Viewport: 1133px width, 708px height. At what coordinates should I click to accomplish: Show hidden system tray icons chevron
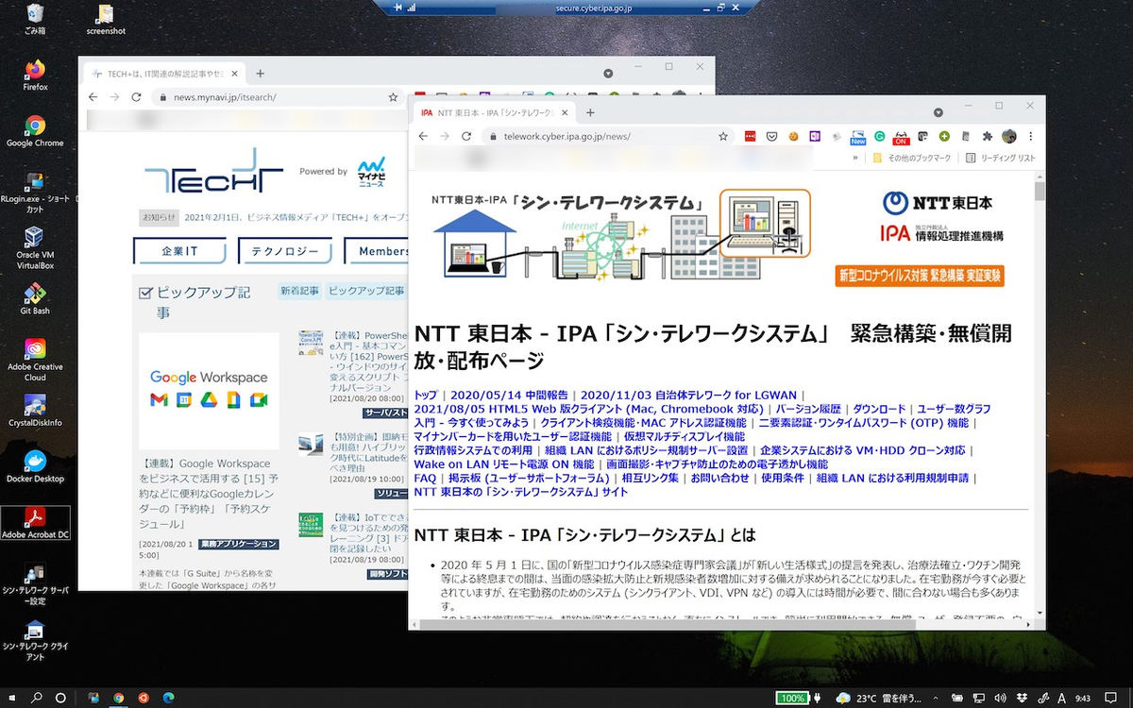pyautogui.click(x=935, y=699)
